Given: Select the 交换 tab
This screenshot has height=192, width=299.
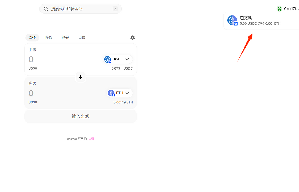Looking at the screenshot, I should tap(32, 37).
